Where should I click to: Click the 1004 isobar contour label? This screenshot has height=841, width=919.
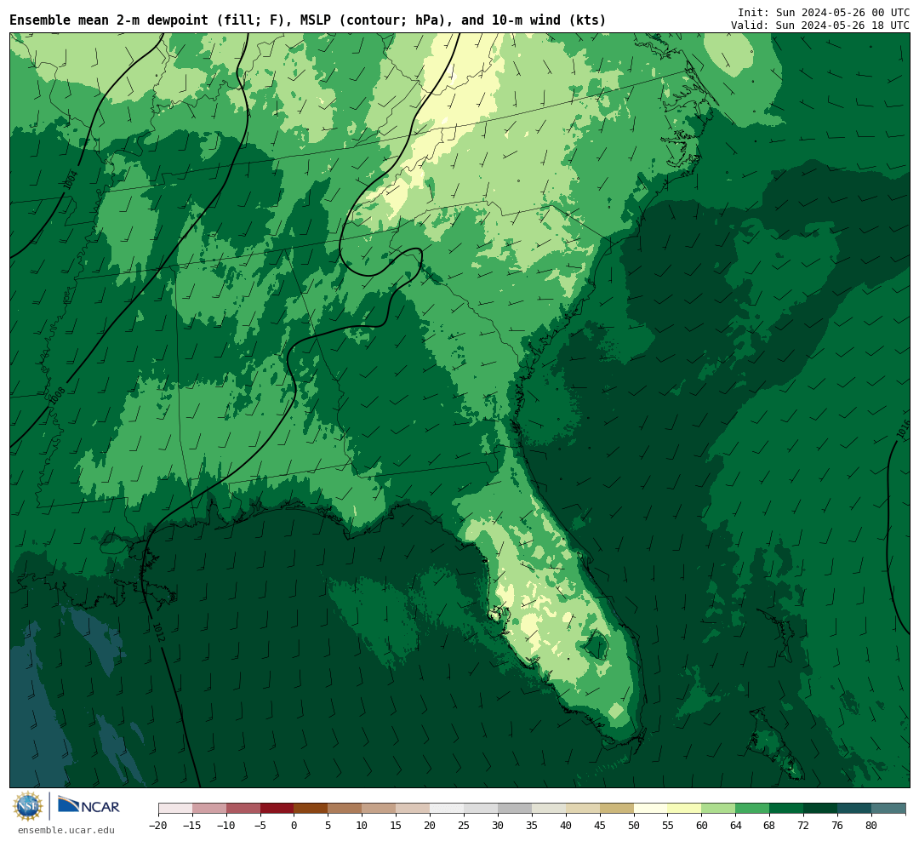click(71, 179)
